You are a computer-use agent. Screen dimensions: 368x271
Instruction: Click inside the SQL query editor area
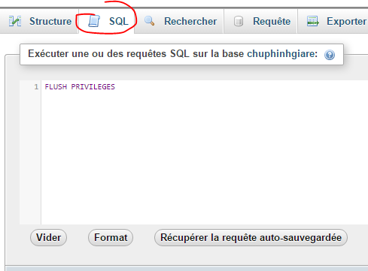pos(205,152)
